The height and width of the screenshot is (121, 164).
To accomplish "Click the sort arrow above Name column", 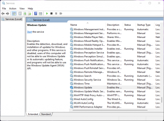I will [x=88, y=23].
